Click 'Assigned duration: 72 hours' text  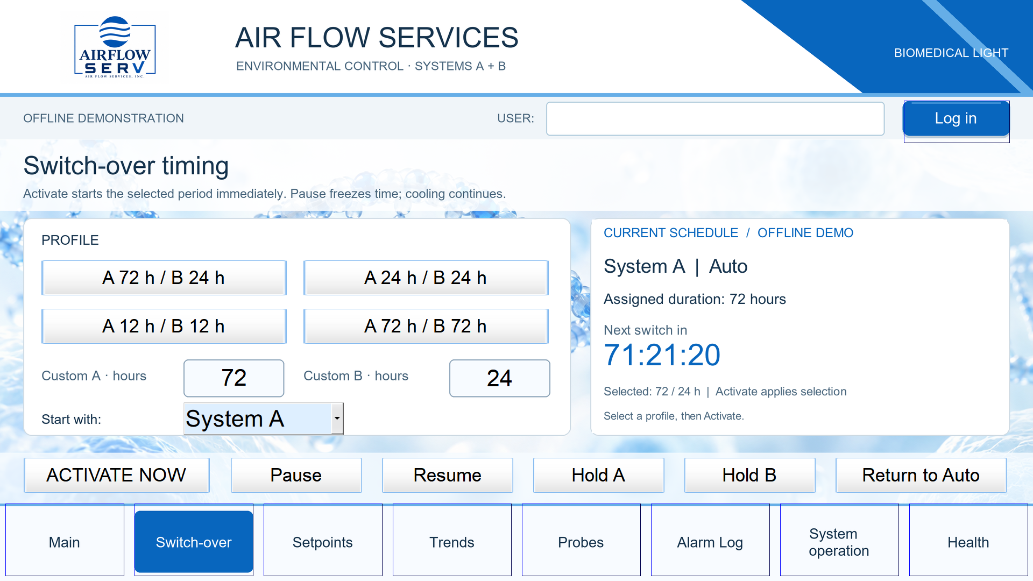[695, 299]
